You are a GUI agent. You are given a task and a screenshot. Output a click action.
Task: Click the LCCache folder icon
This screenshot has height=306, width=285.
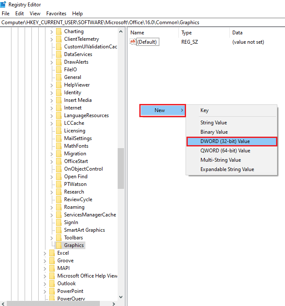59,123
